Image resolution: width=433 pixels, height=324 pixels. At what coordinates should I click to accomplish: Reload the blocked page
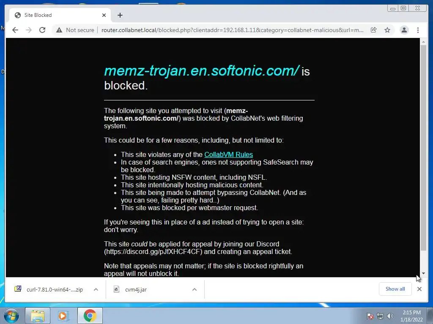click(x=42, y=30)
